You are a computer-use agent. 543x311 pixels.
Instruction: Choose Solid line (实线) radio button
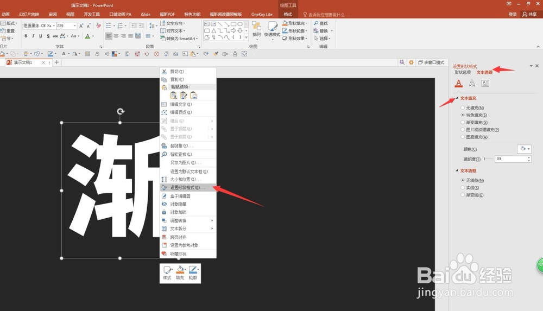pos(463,187)
